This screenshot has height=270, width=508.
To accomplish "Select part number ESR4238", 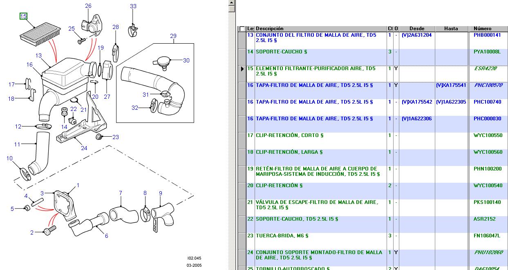I will click(x=485, y=69).
